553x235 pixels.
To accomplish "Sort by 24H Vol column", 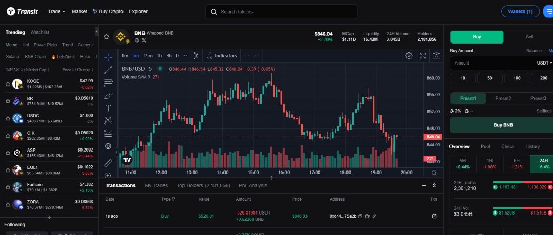I will tap(15, 70).
